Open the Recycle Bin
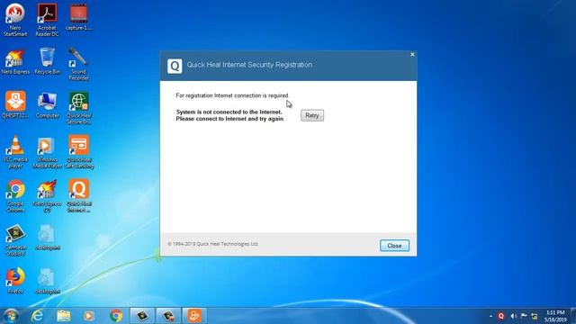Viewport: 576px width, 324px height. 47,61
